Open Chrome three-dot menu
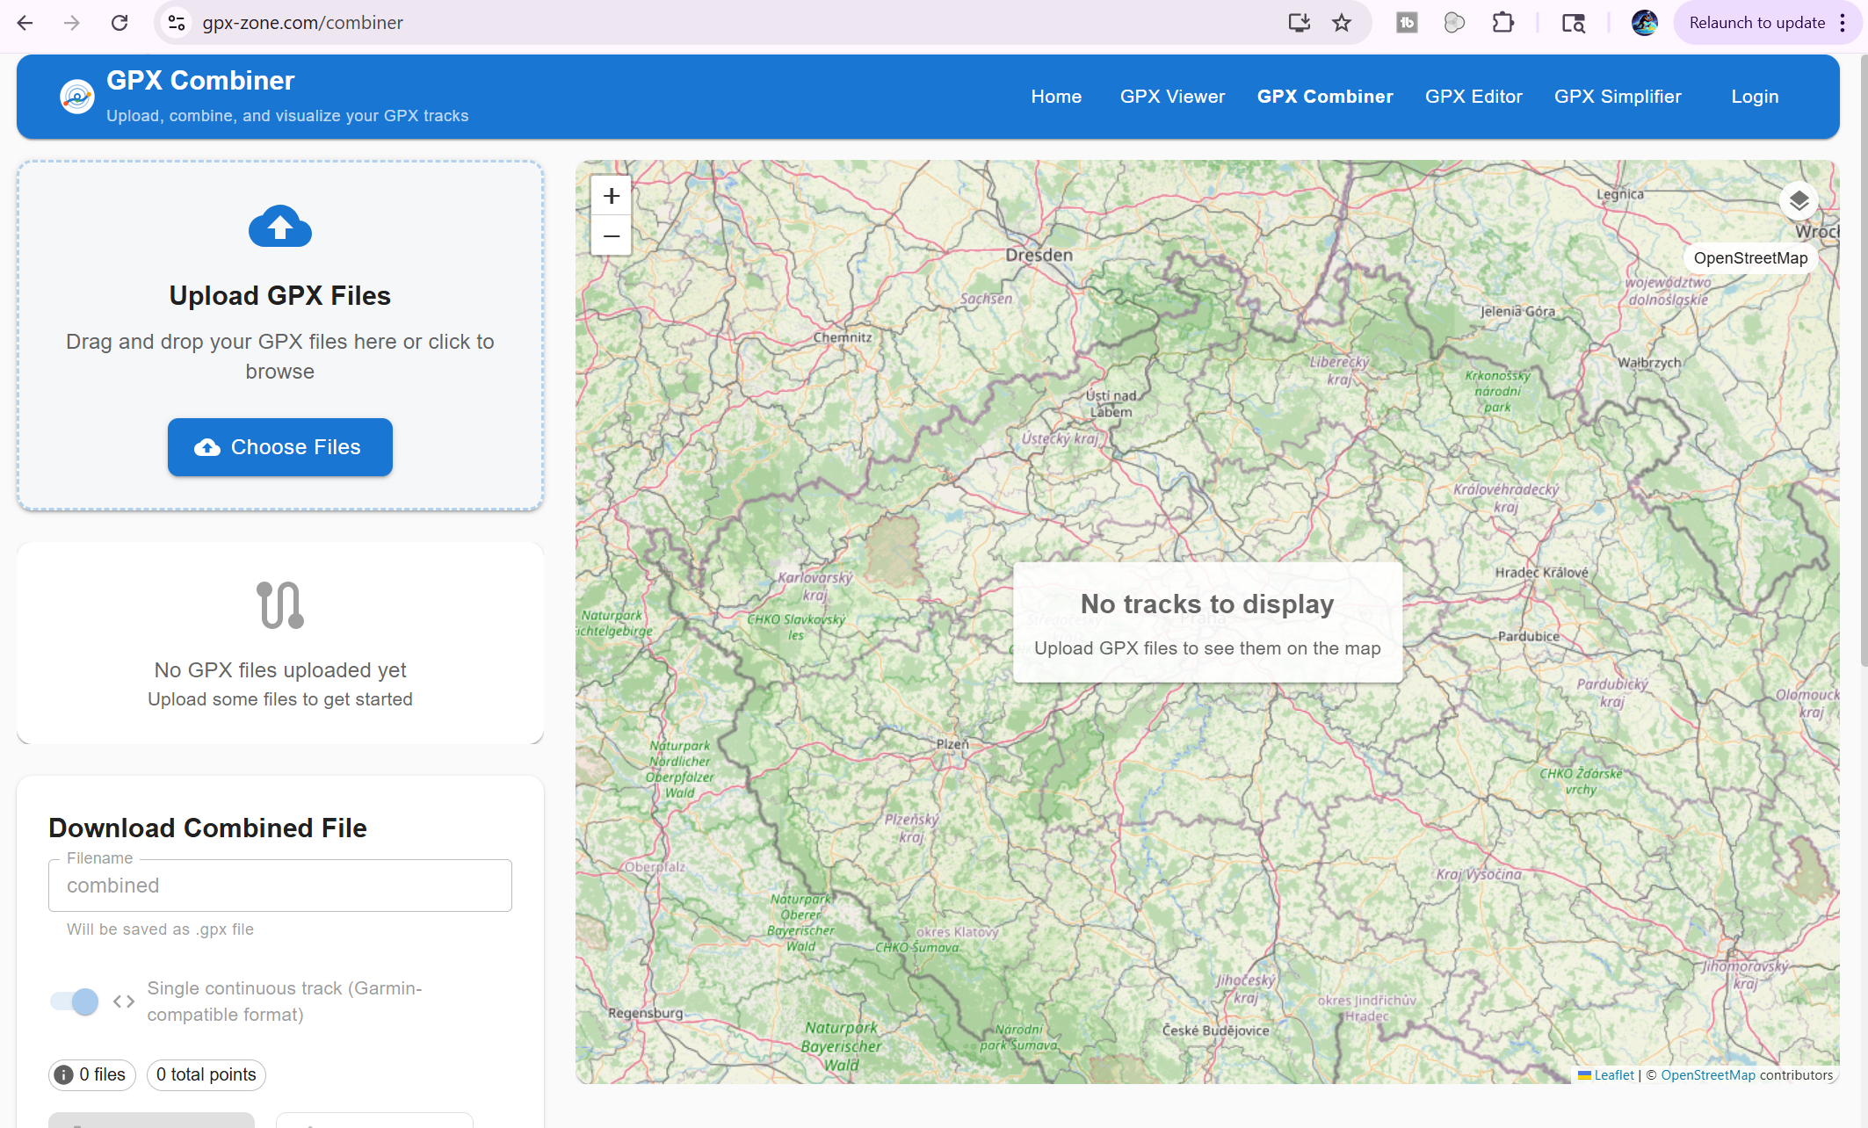 click(1843, 23)
